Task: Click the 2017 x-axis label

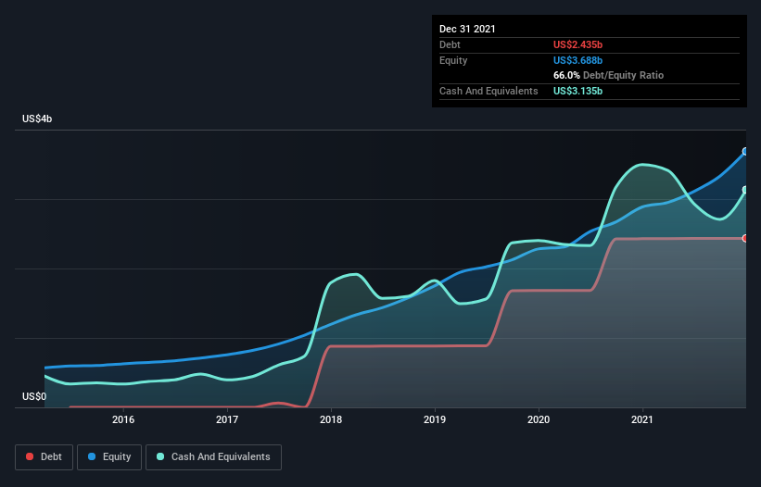Action: (227, 419)
